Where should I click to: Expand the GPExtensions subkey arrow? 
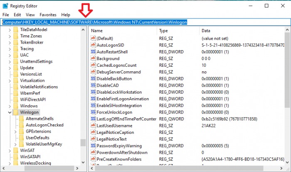pos(15,132)
